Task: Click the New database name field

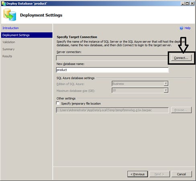Action: click(112, 70)
